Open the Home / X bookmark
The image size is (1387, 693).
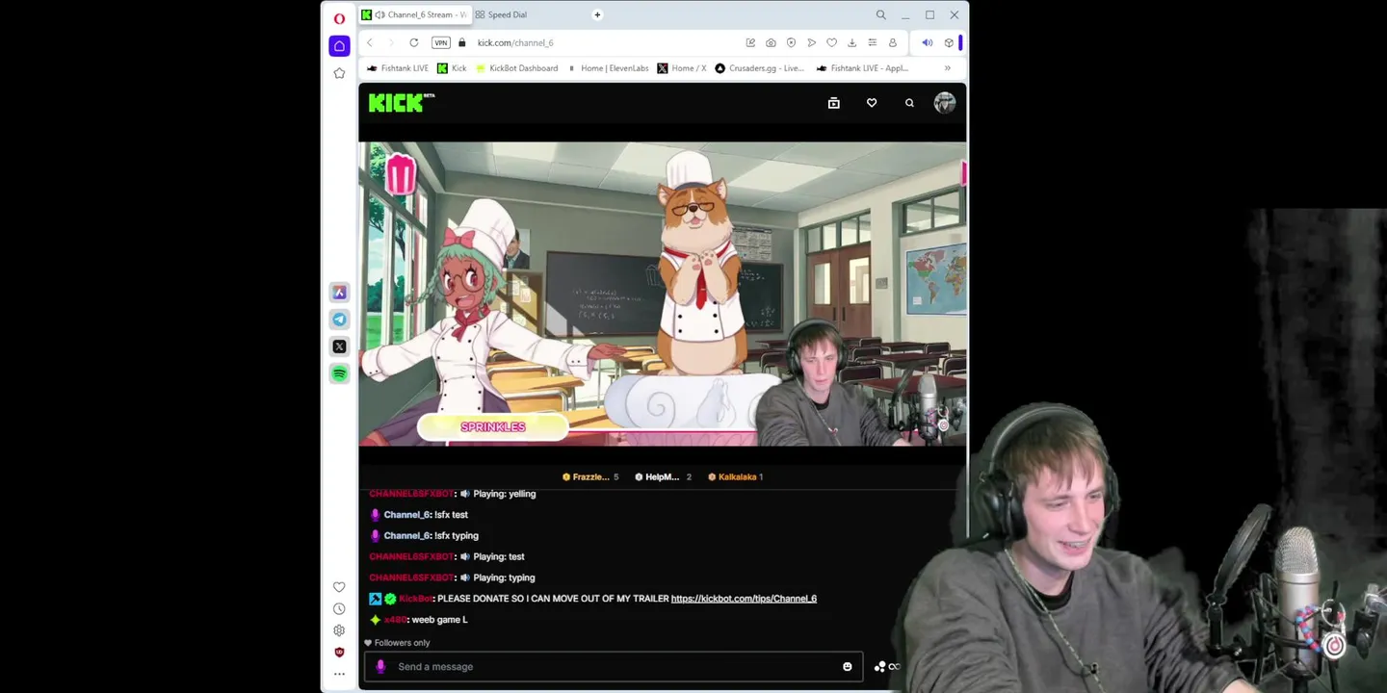[x=681, y=68]
